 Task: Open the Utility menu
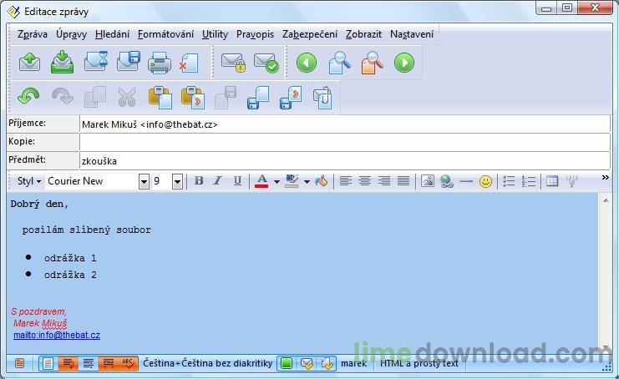click(216, 34)
